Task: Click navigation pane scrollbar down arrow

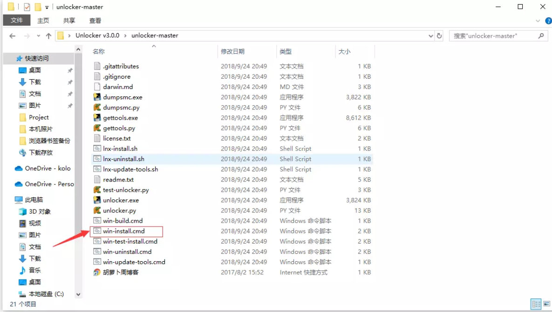Action: point(78,294)
